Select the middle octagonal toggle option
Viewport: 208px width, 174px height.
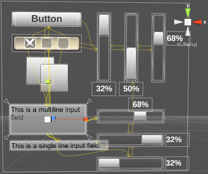[x=46, y=43]
